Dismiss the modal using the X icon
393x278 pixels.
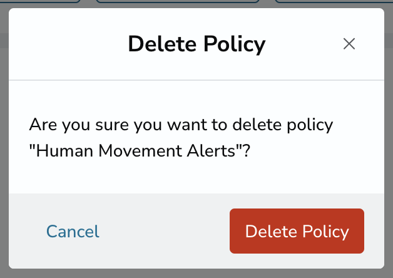pos(349,44)
